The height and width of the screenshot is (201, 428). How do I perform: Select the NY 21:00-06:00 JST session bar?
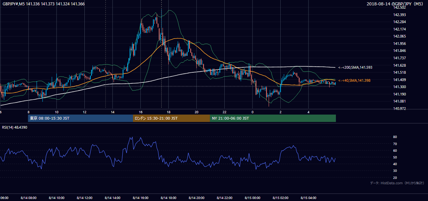coord(273,118)
